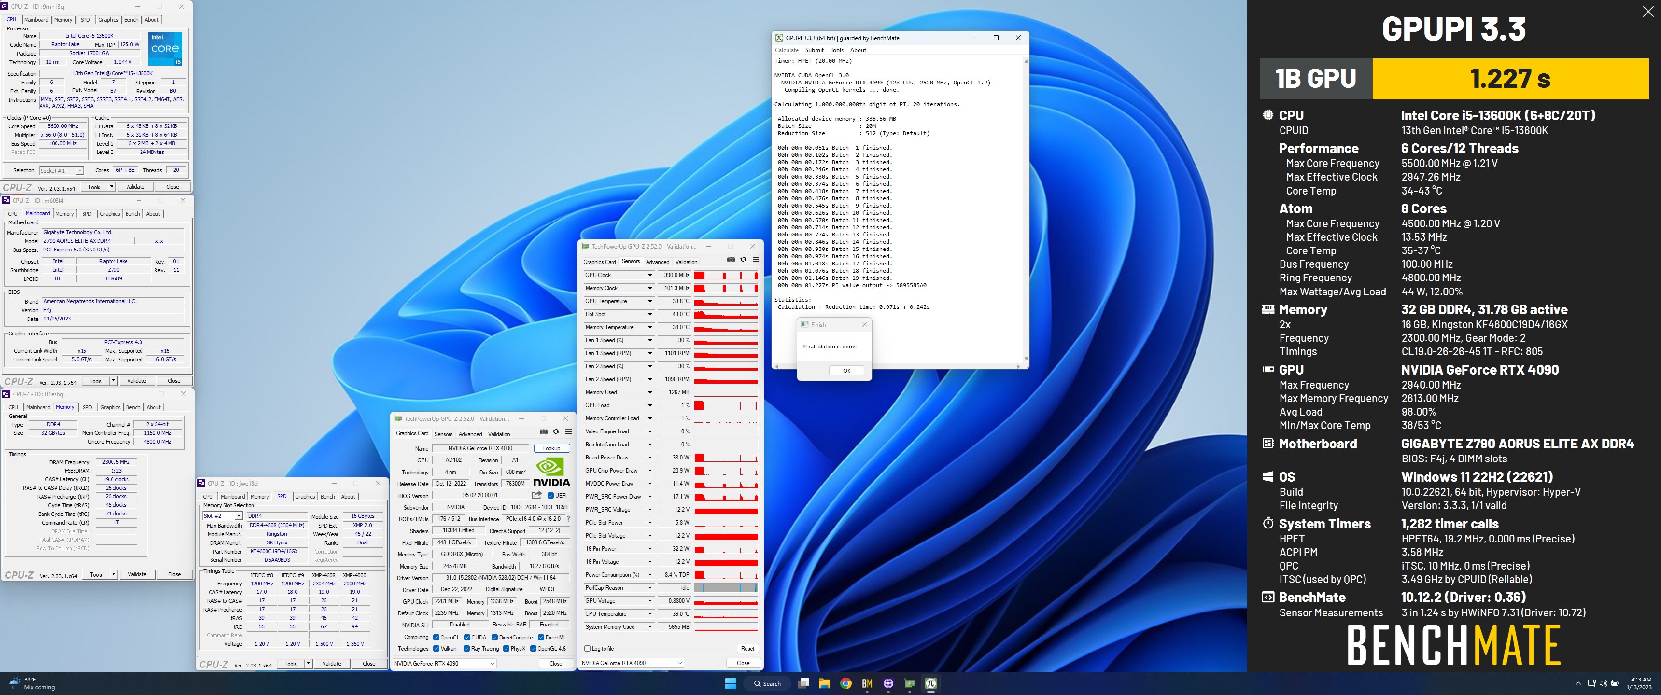Toggle the Vulkan checkbox
Image resolution: width=1661 pixels, height=695 pixels.
pos(436,649)
